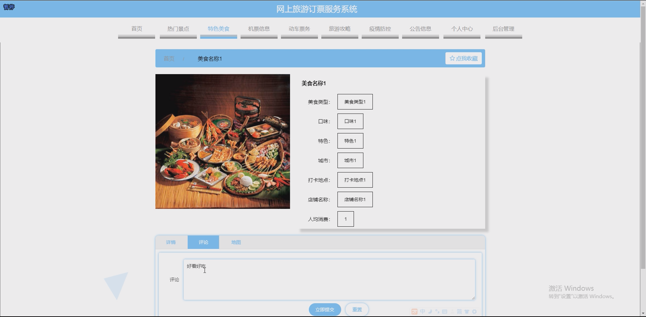The height and width of the screenshot is (317, 646).
Task: Submit the comment with 立即提交
Action: 325,310
